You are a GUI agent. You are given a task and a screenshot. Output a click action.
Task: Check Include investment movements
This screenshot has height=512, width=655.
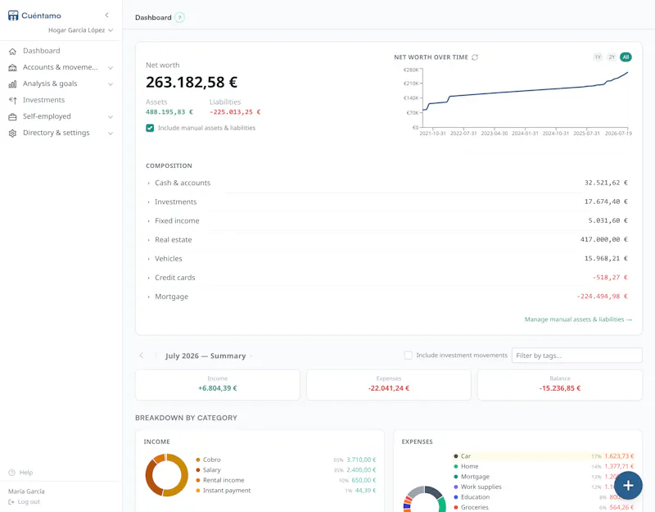tap(408, 356)
